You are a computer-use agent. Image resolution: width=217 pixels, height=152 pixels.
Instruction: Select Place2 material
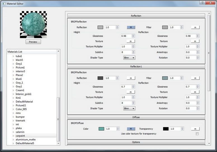19,75
